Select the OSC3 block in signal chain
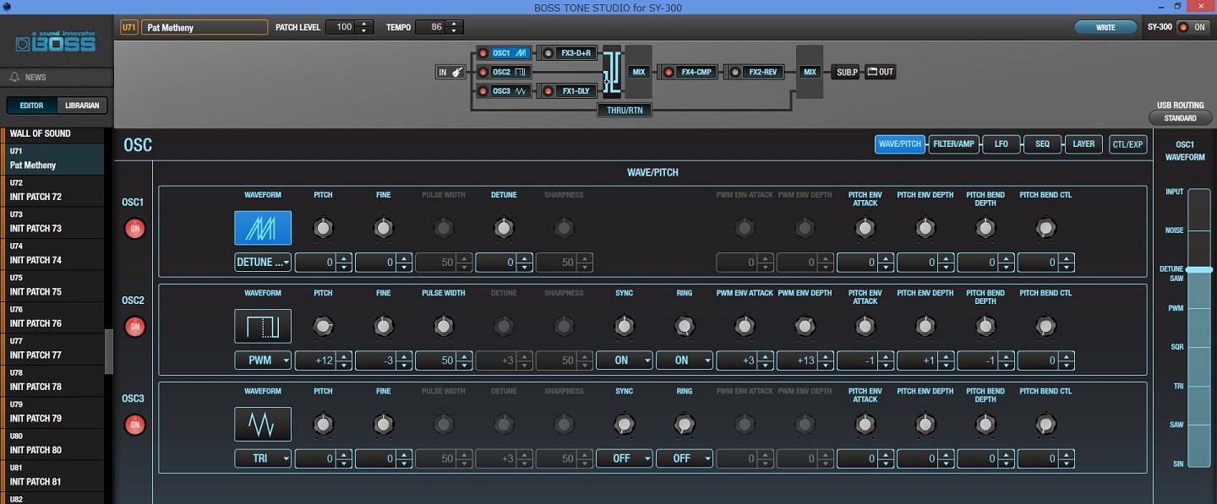 tap(510, 90)
